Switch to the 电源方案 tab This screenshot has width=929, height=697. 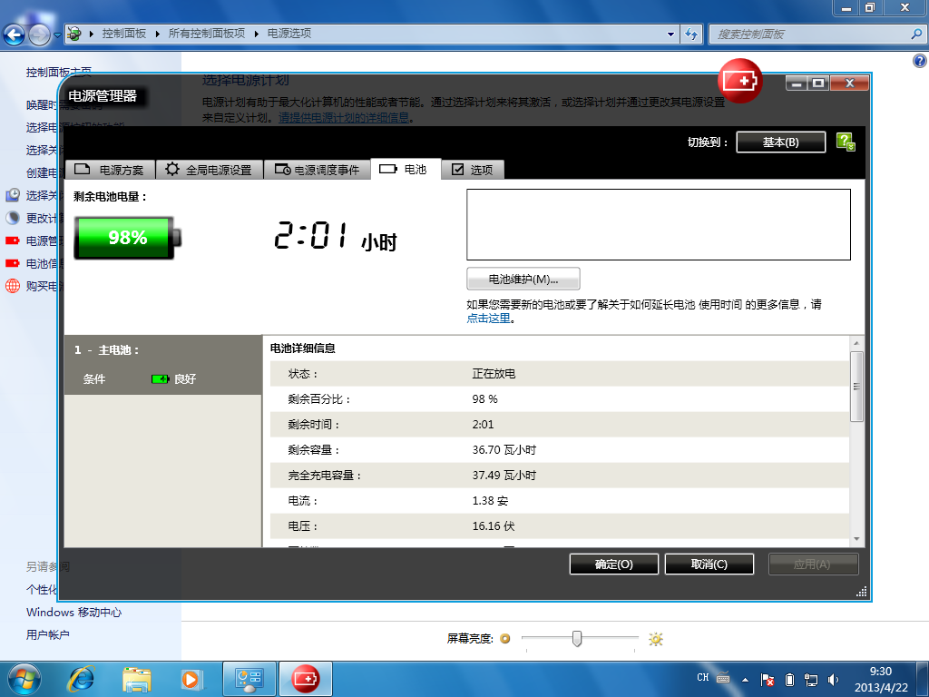(110, 170)
